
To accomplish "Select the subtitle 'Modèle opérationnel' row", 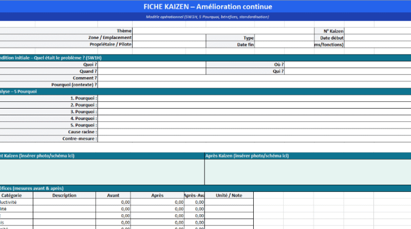I will (x=206, y=17).
